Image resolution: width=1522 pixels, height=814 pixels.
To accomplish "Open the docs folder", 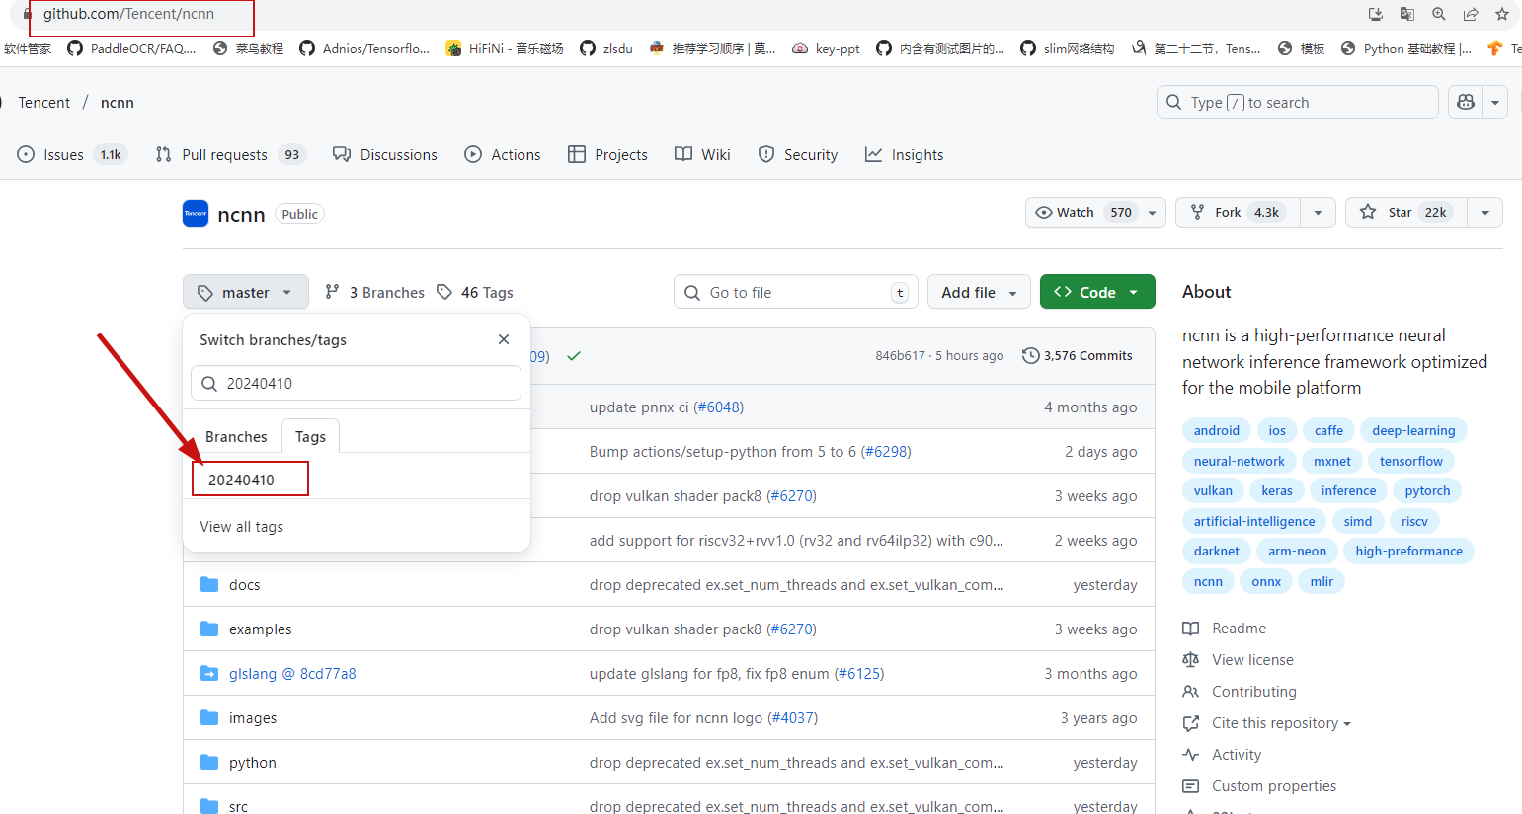I will (x=245, y=585).
